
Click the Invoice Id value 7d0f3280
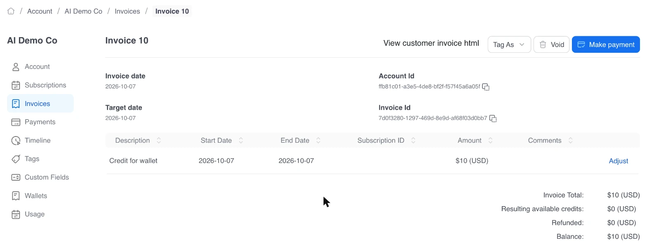(x=433, y=118)
